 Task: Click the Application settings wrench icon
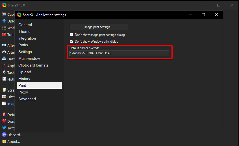coord(4,66)
